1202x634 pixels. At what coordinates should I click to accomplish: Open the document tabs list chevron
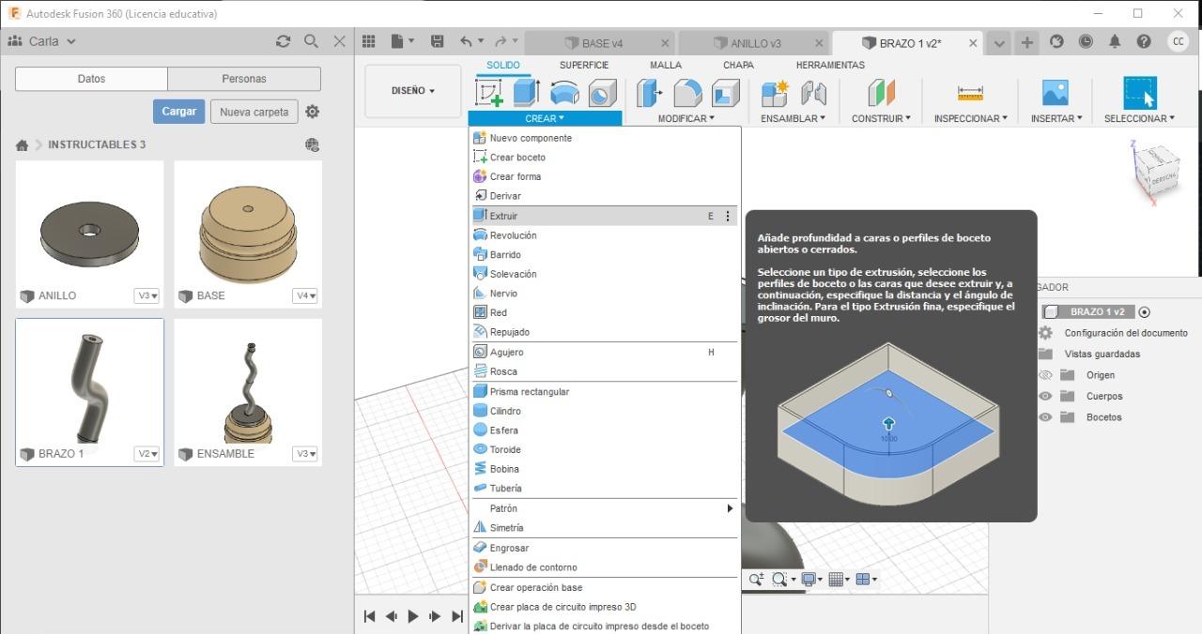coord(999,43)
